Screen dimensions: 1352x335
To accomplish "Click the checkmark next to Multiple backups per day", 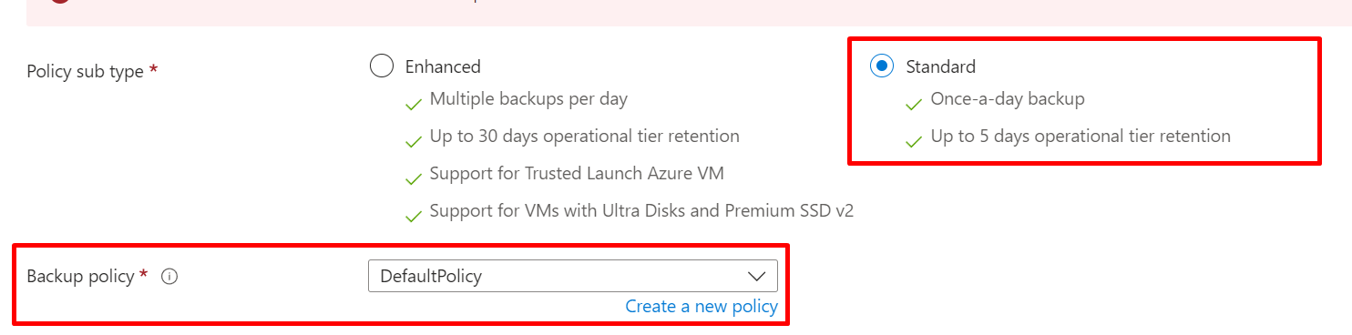I will [x=414, y=104].
